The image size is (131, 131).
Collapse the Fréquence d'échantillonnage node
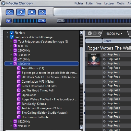(x=8, y=37)
